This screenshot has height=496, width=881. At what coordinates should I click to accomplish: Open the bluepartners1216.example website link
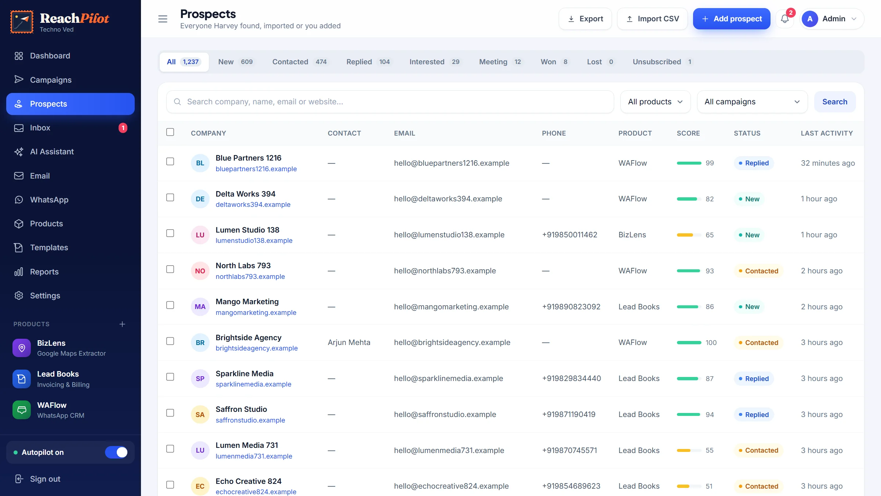point(256,169)
